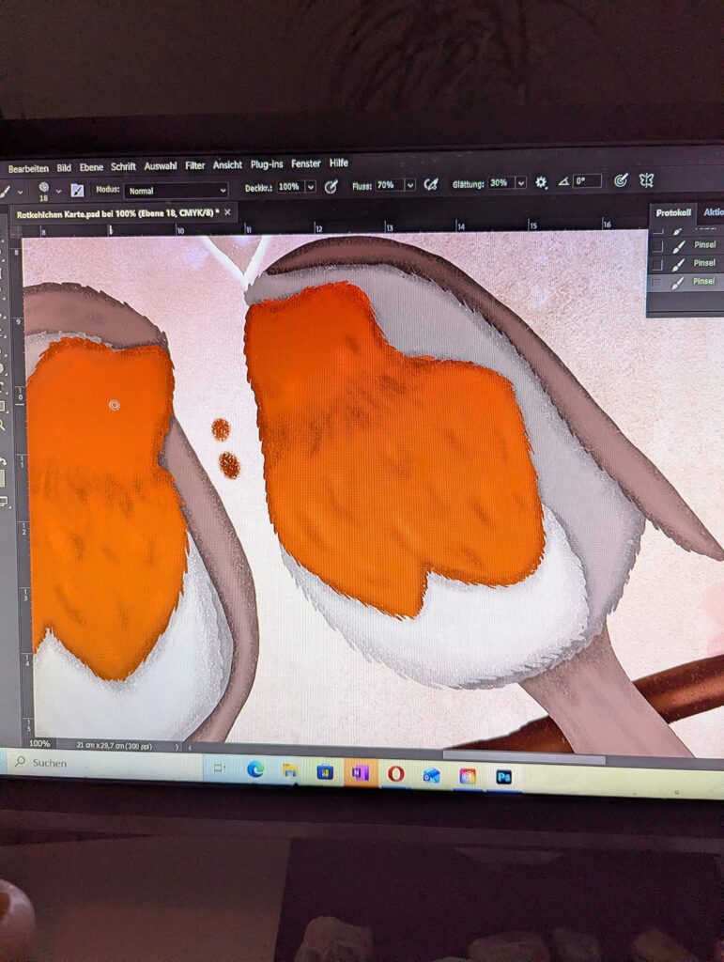Open the Filter menu
Screen dimensions: 724x962
(x=194, y=165)
